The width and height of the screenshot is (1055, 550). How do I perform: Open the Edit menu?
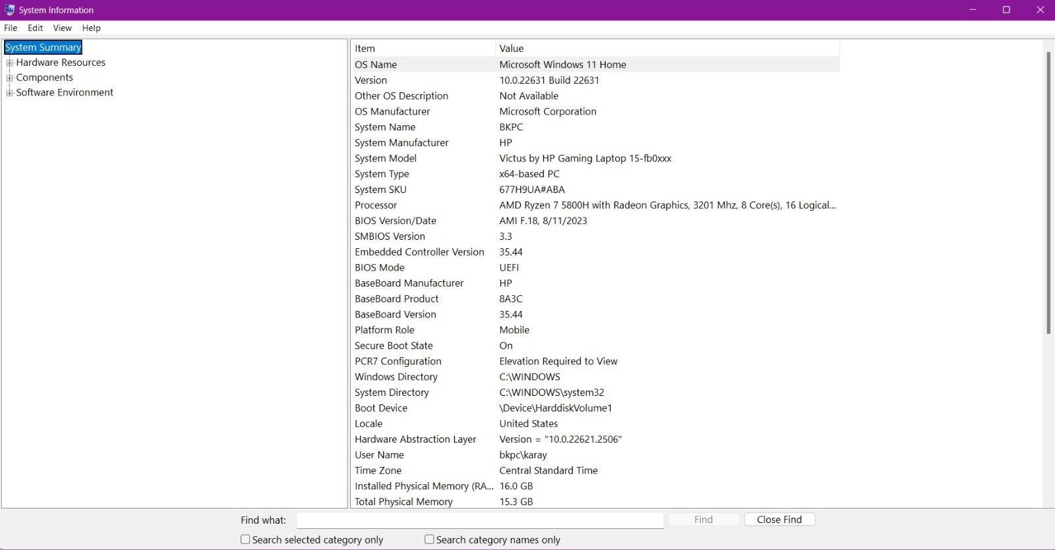(35, 28)
